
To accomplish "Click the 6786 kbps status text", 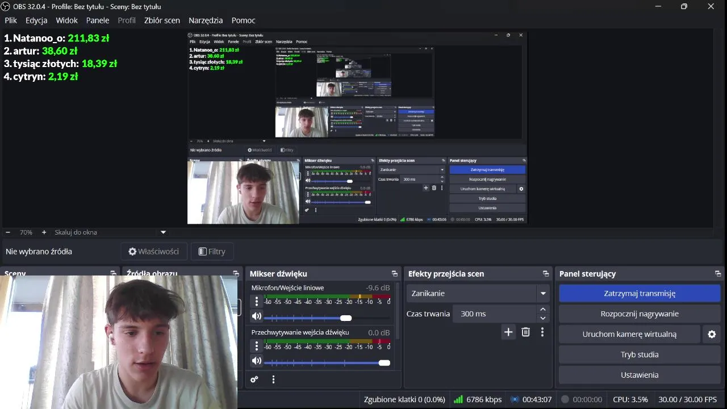I will (x=484, y=399).
